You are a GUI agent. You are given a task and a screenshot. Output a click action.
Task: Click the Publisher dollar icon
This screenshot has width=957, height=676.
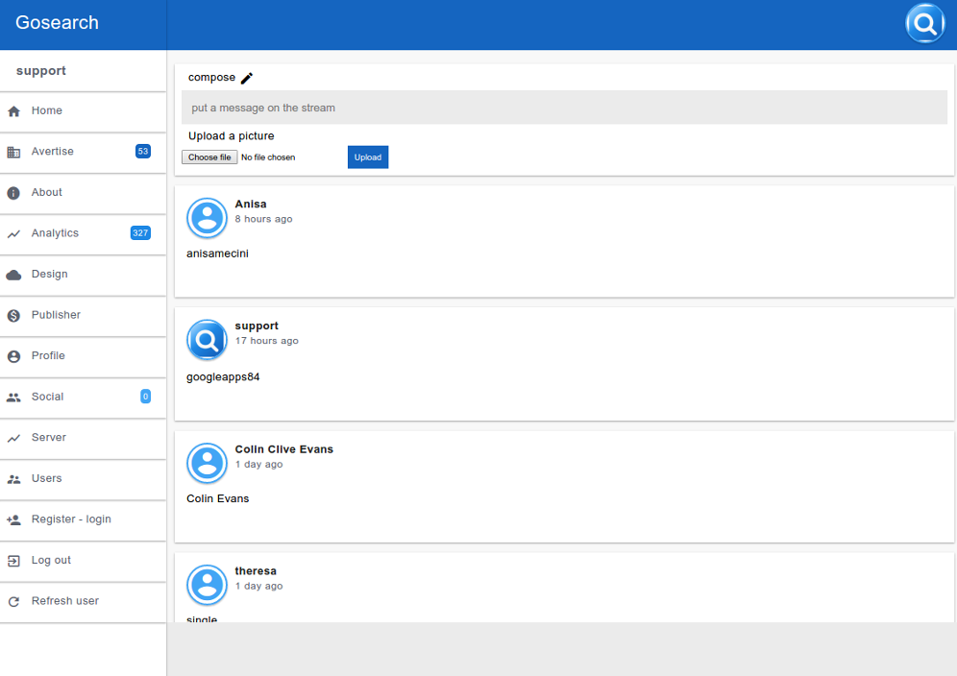13,316
